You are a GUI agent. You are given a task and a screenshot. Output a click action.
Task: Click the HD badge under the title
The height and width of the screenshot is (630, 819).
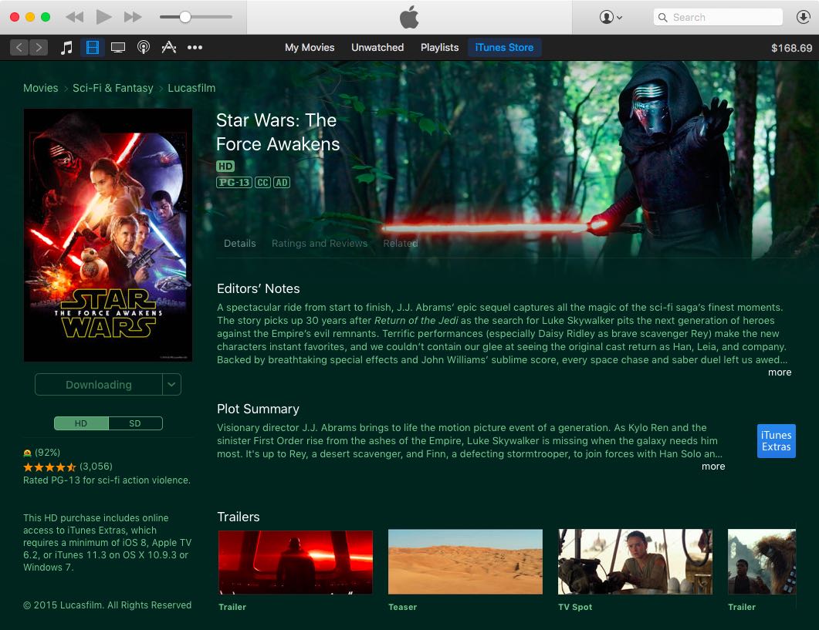[x=225, y=166]
